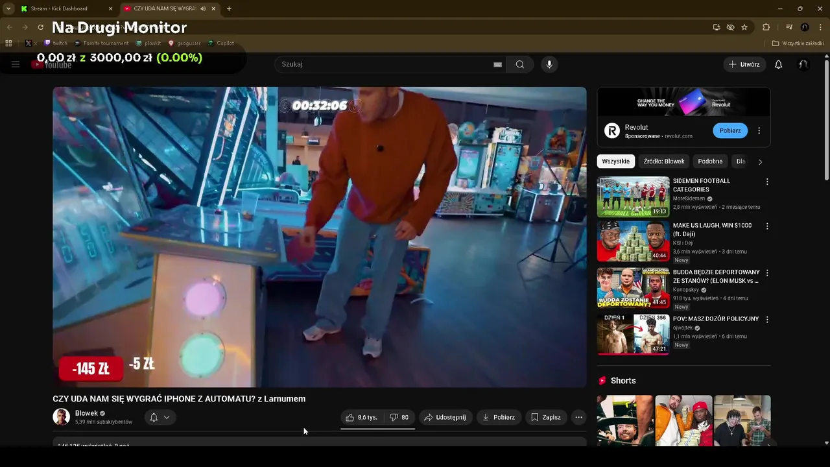Click the YouTube video player

pos(320,237)
